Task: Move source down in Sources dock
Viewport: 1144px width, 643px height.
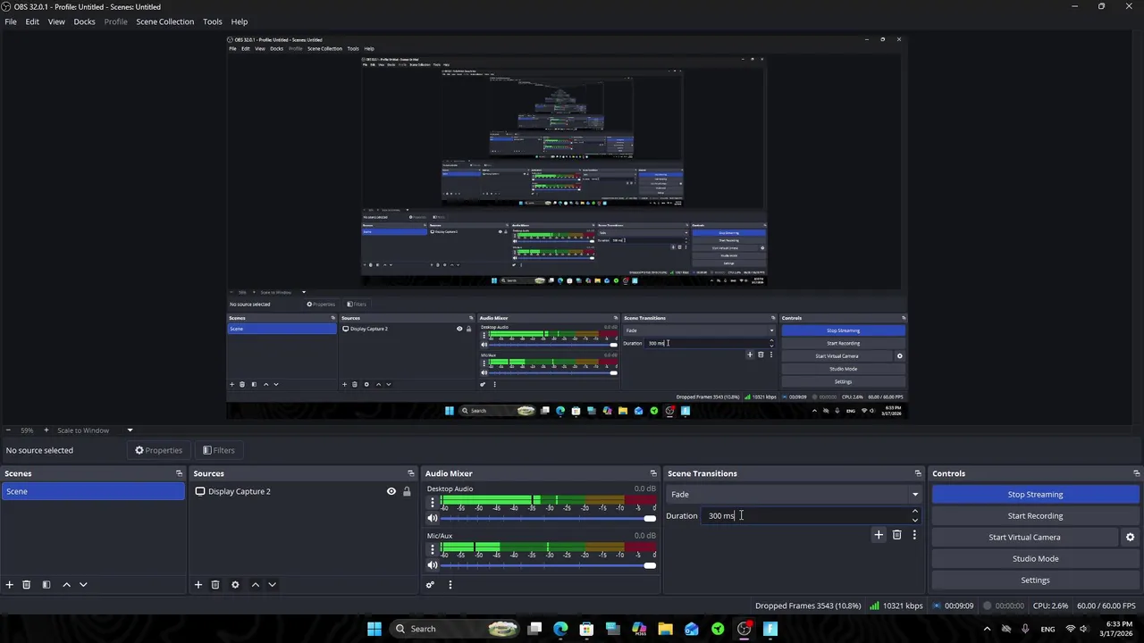Action: click(x=272, y=585)
